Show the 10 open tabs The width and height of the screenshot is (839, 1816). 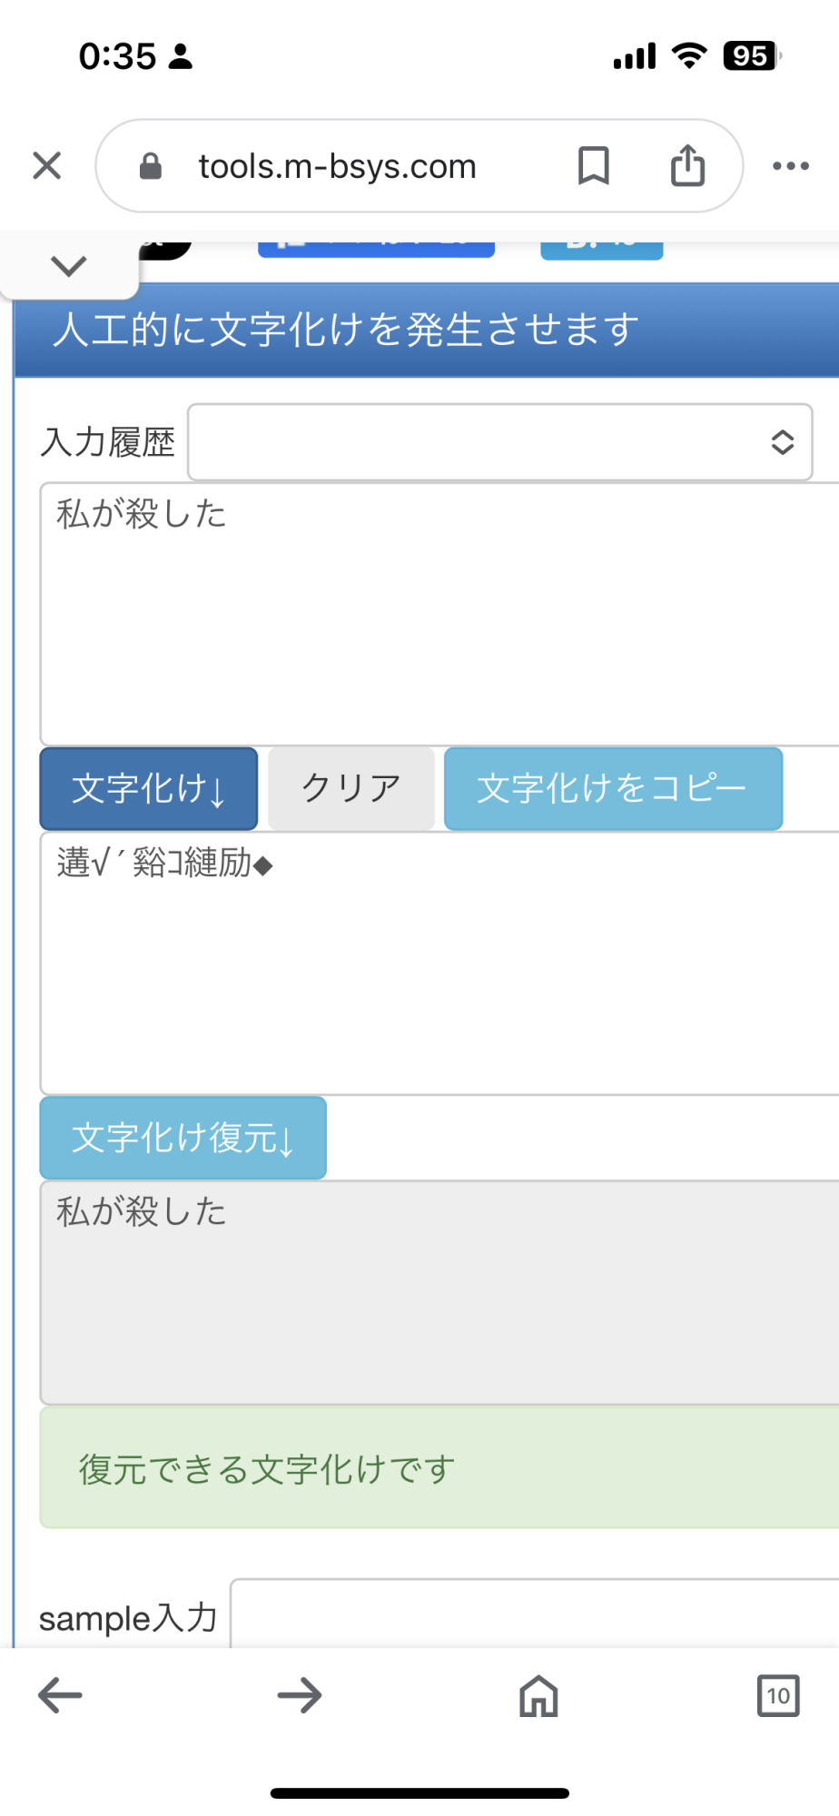coord(778,1695)
